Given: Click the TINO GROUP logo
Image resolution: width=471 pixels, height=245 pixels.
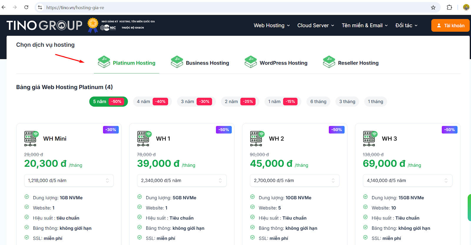Looking at the screenshot, I should pyautogui.click(x=44, y=25).
